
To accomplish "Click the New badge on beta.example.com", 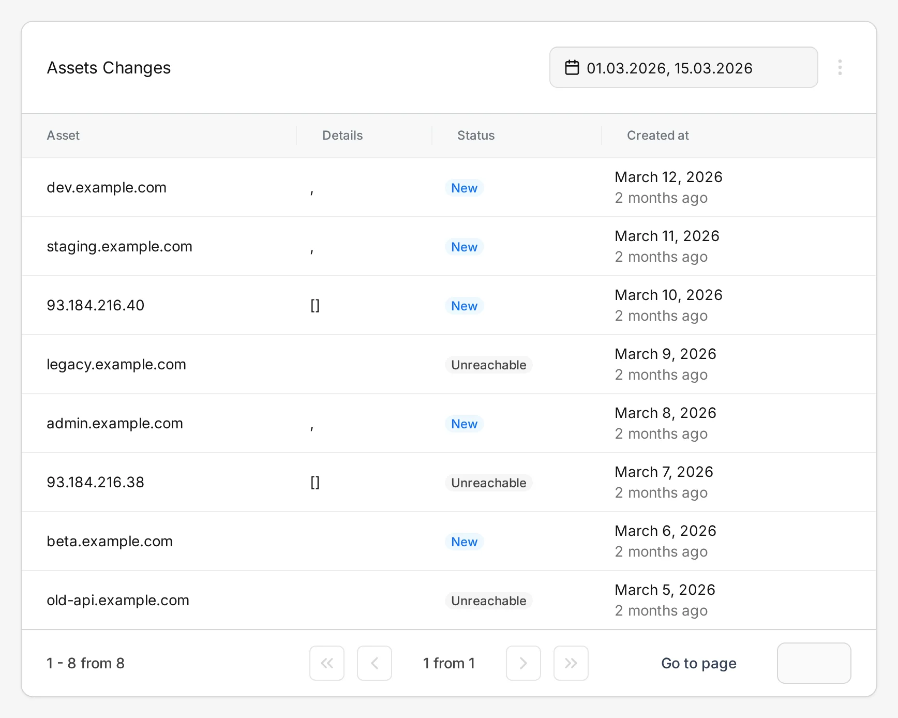I will [x=463, y=542].
